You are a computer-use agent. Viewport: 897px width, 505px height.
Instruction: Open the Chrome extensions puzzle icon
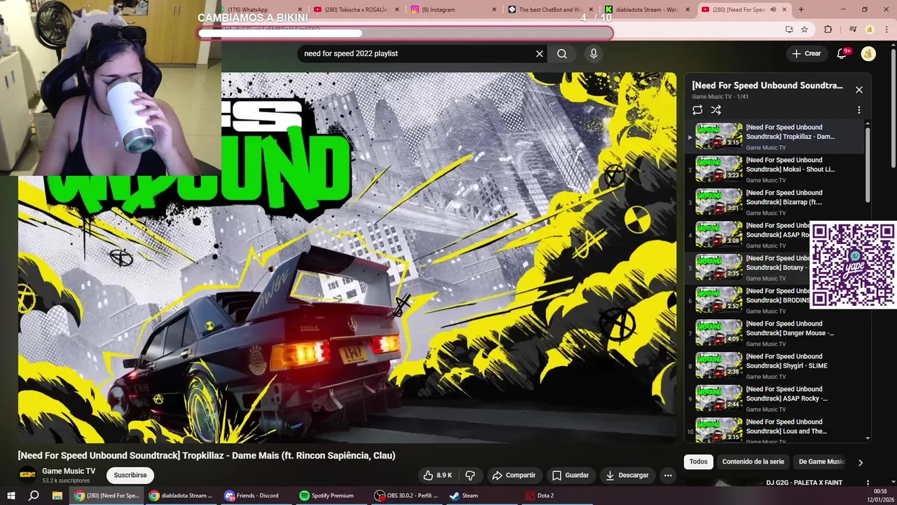[x=828, y=29]
